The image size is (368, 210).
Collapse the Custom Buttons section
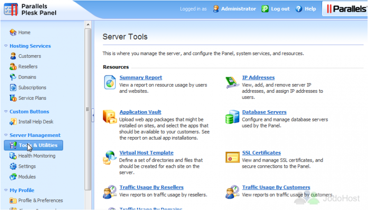point(6,112)
